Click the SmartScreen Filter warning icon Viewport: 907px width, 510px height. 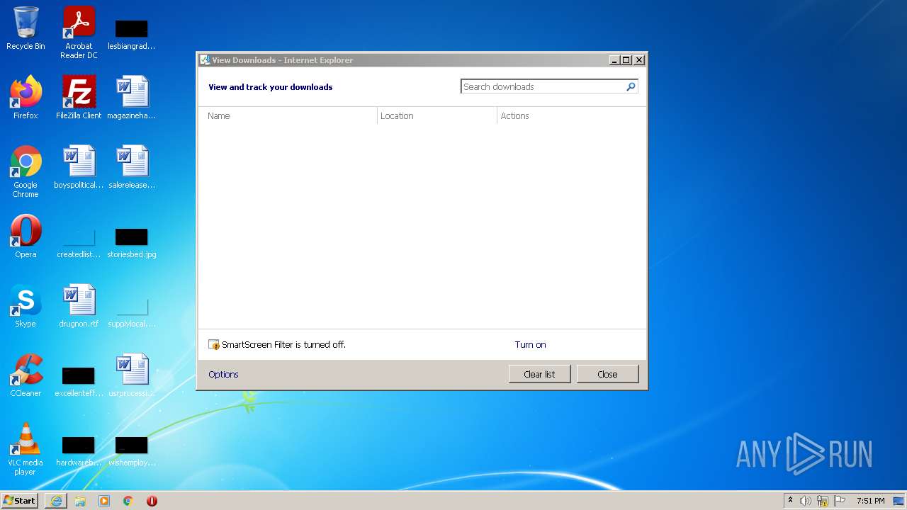point(214,345)
